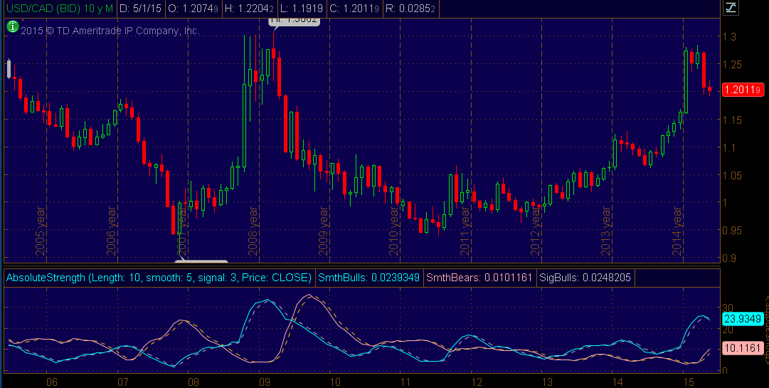
Task: Select the low price L: 1.1919
Action: [303, 9]
